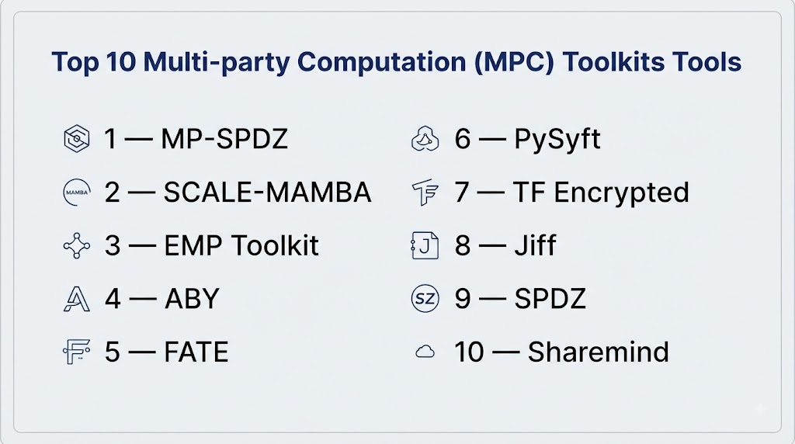
Task: Click the FATE letter F icon
Action: [x=77, y=352]
